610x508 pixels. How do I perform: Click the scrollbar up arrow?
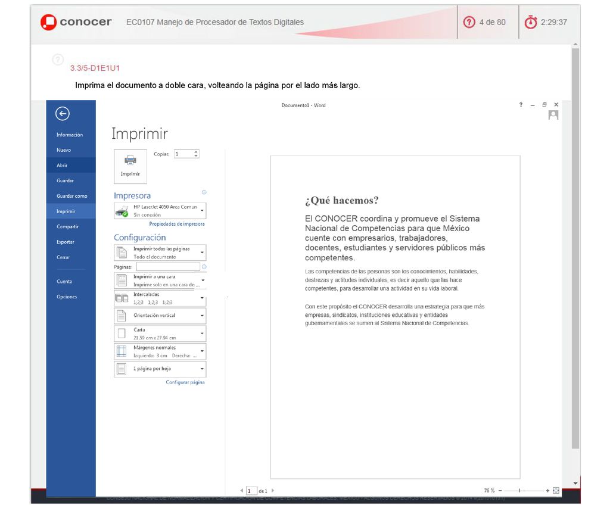(575, 45)
